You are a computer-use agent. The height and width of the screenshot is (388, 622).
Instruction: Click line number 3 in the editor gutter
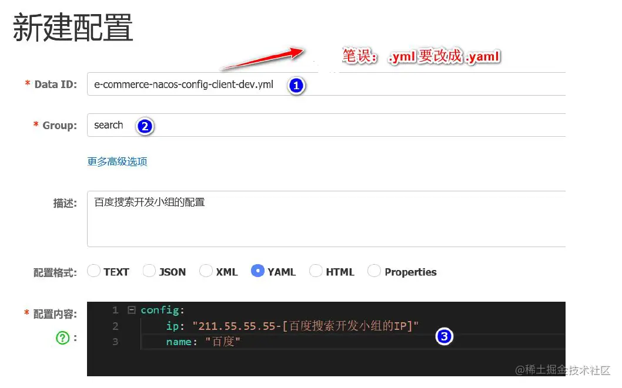[x=115, y=342]
